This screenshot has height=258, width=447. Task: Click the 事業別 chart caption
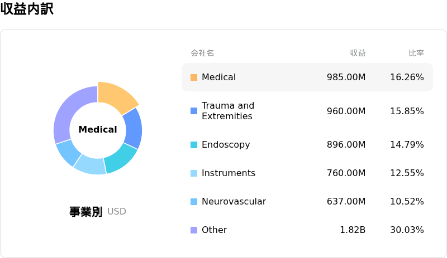85,212
